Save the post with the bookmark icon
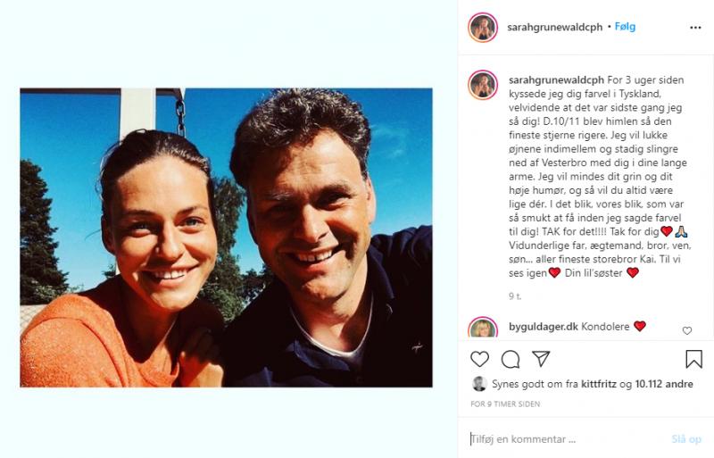Viewport: 714px width, 458px height. (693, 359)
